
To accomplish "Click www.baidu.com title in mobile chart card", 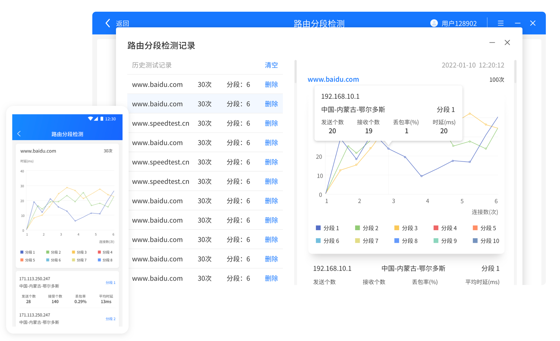I will 38,151.
